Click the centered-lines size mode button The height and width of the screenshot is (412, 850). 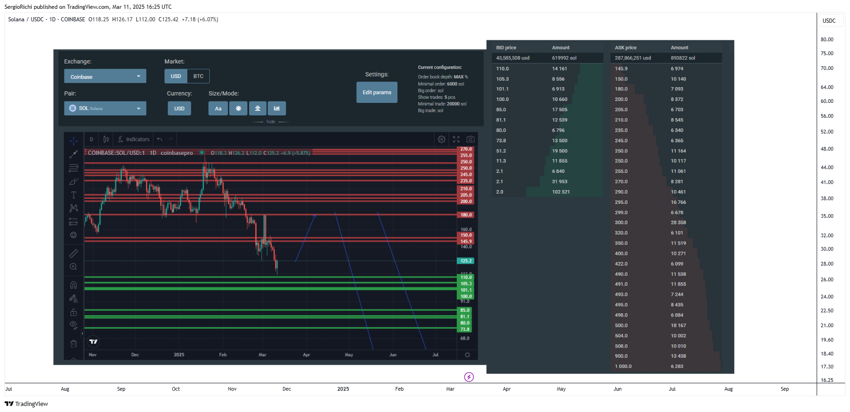(x=258, y=108)
